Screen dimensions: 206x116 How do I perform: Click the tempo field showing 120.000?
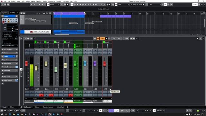click(160, 111)
